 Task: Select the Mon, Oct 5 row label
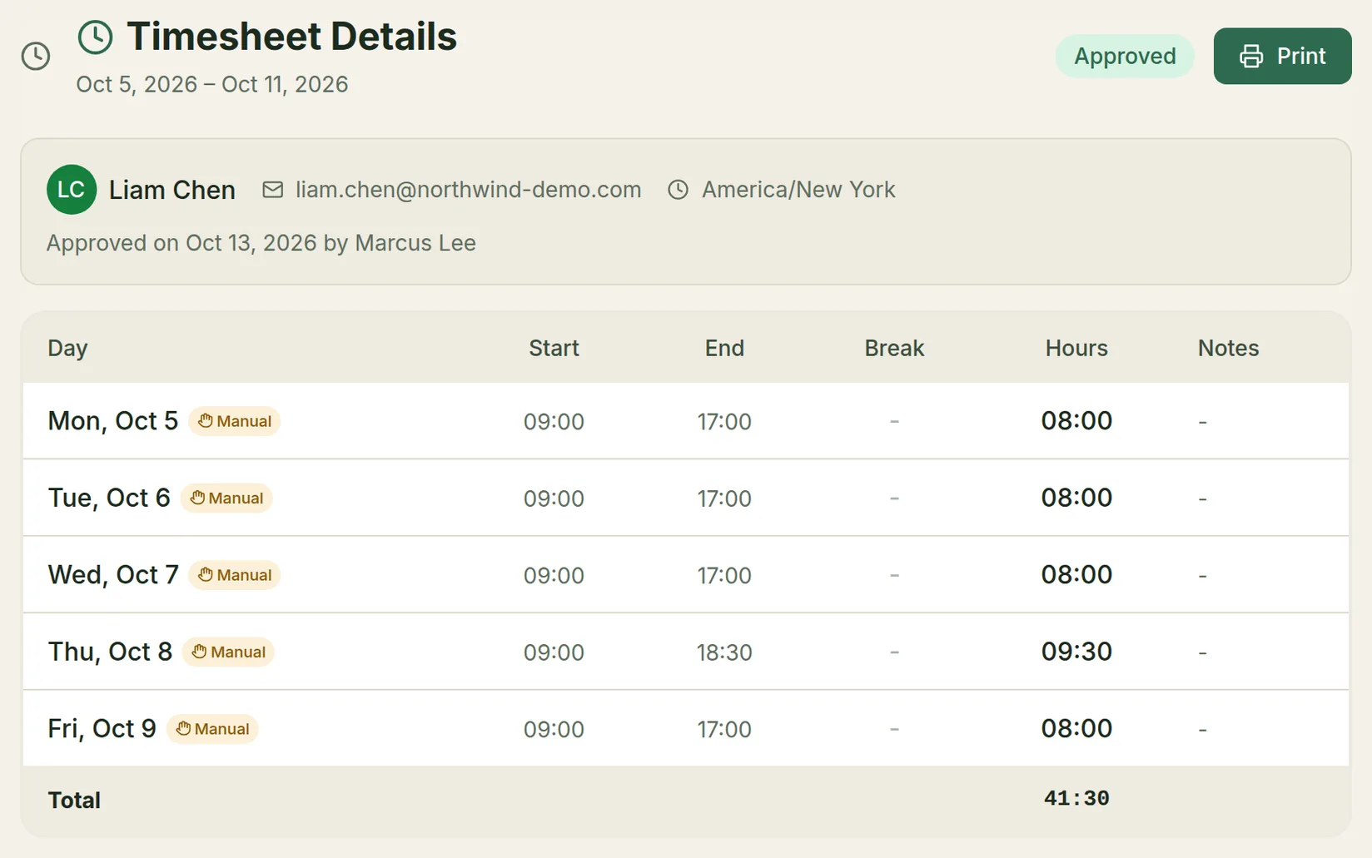pyautogui.click(x=113, y=421)
